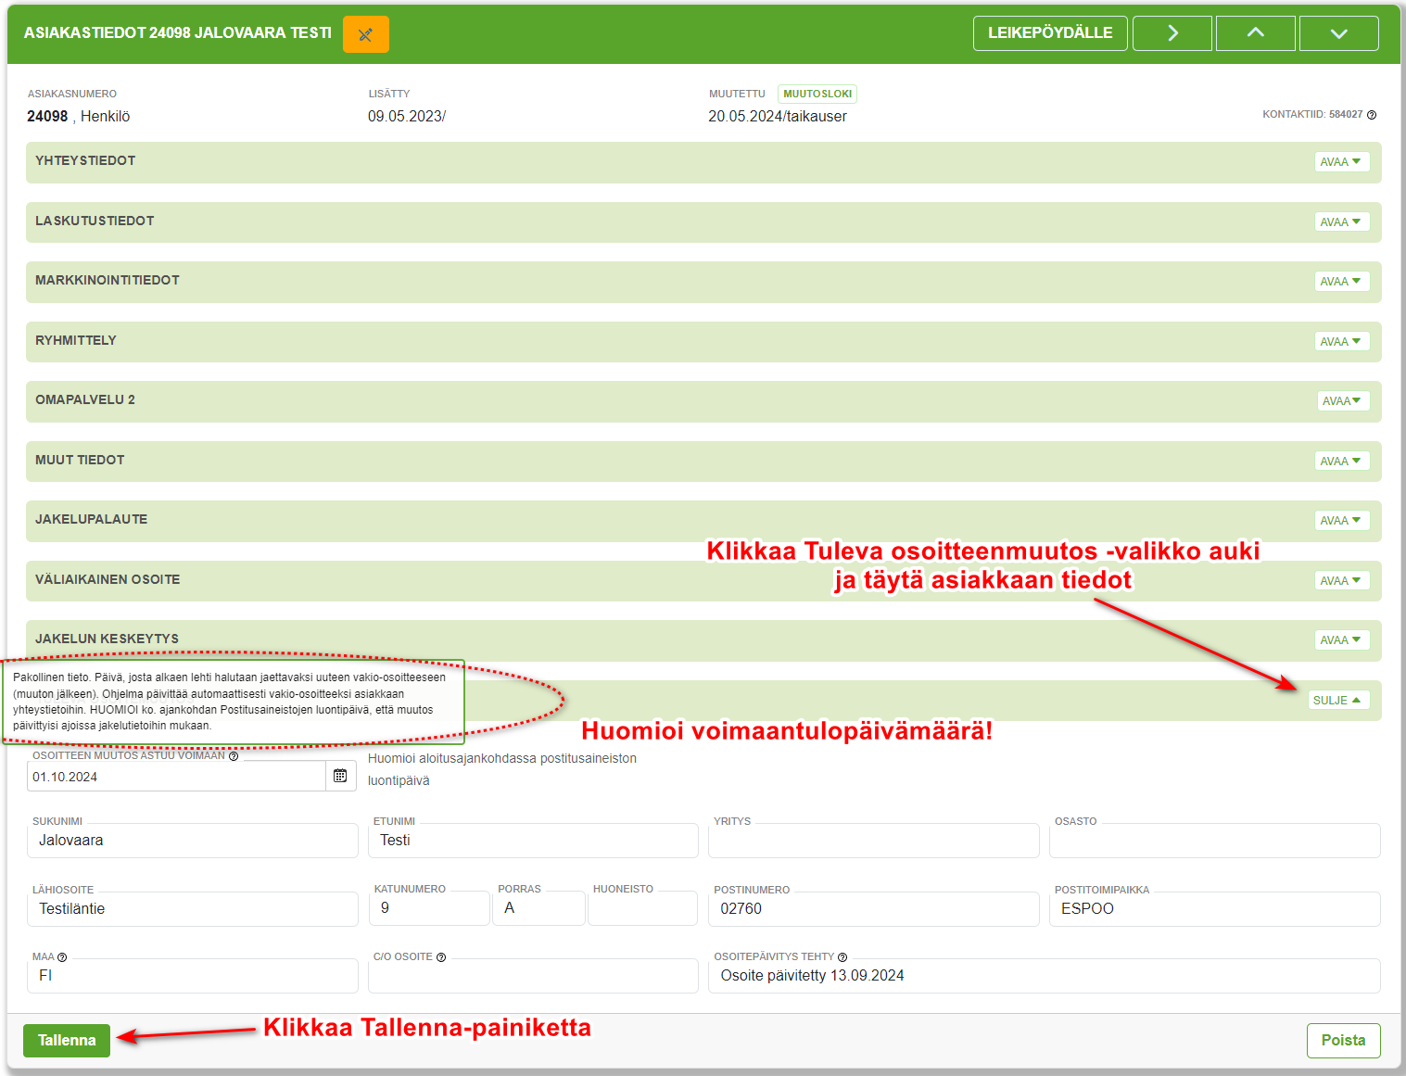Collapse the open section with Sulje
Viewport: 1406px width, 1076px height.
(x=1338, y=701)
